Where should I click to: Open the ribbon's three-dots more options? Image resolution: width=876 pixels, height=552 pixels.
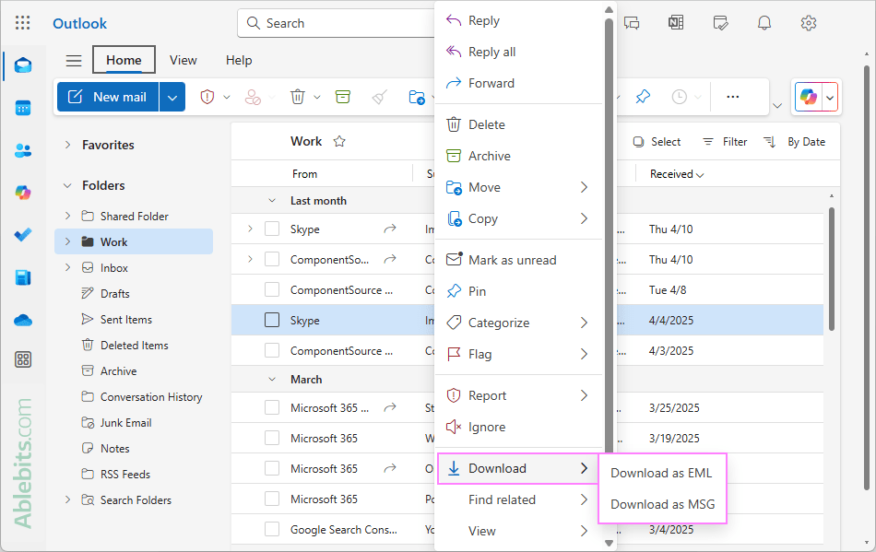733,97
